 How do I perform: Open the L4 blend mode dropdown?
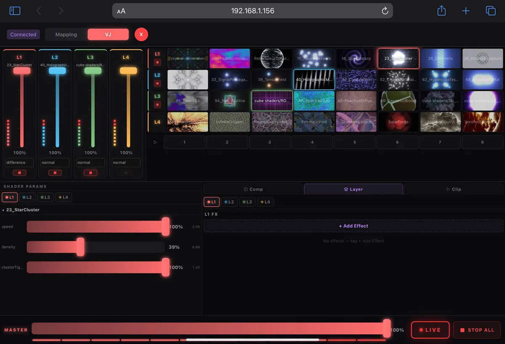click(126, 163)
